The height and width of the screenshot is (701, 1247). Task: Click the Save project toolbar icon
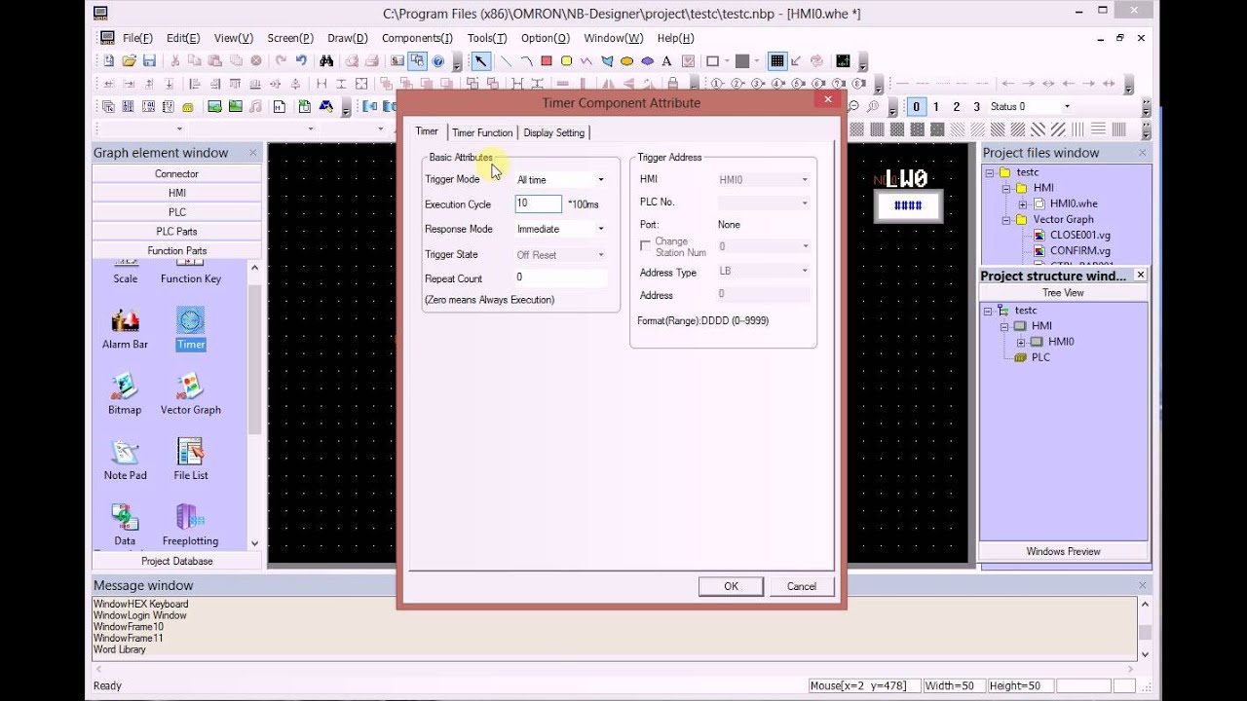[149, 60]
